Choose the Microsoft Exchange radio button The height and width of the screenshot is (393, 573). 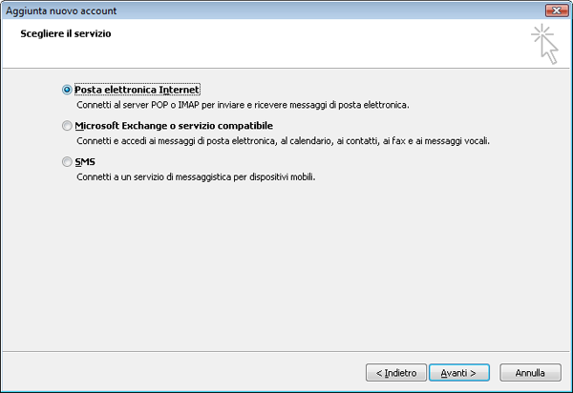67,126
